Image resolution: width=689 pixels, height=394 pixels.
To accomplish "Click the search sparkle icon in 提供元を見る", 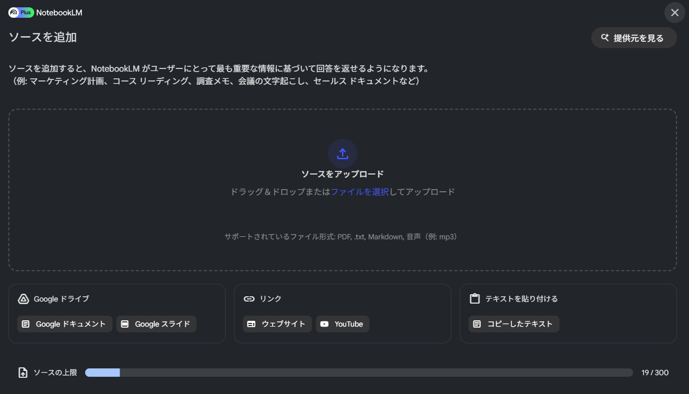I will [605, 38].
